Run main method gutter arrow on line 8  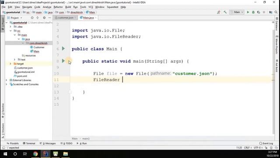point(63,61)
